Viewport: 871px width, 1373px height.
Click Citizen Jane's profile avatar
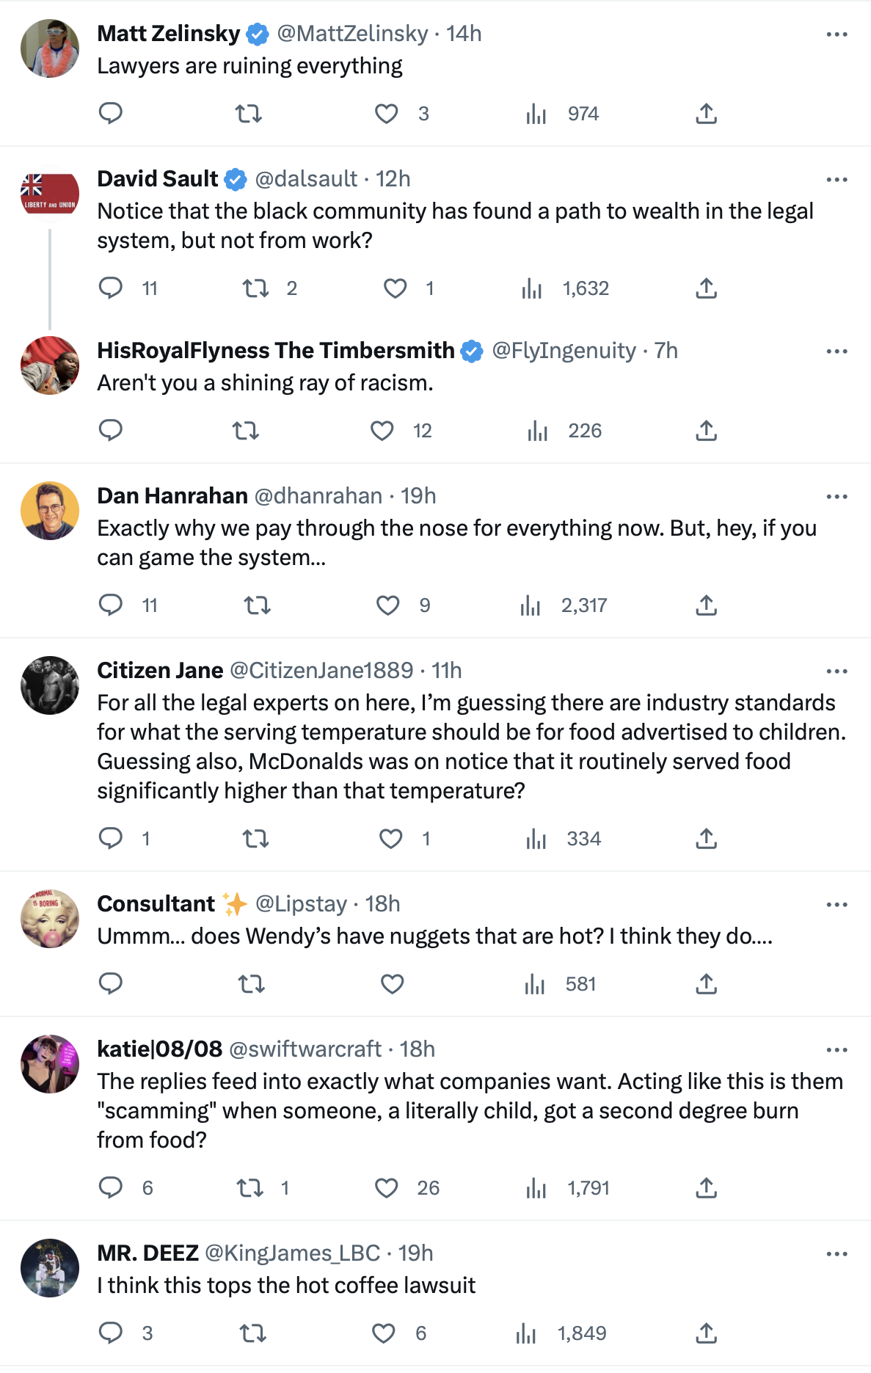[50, 685]
